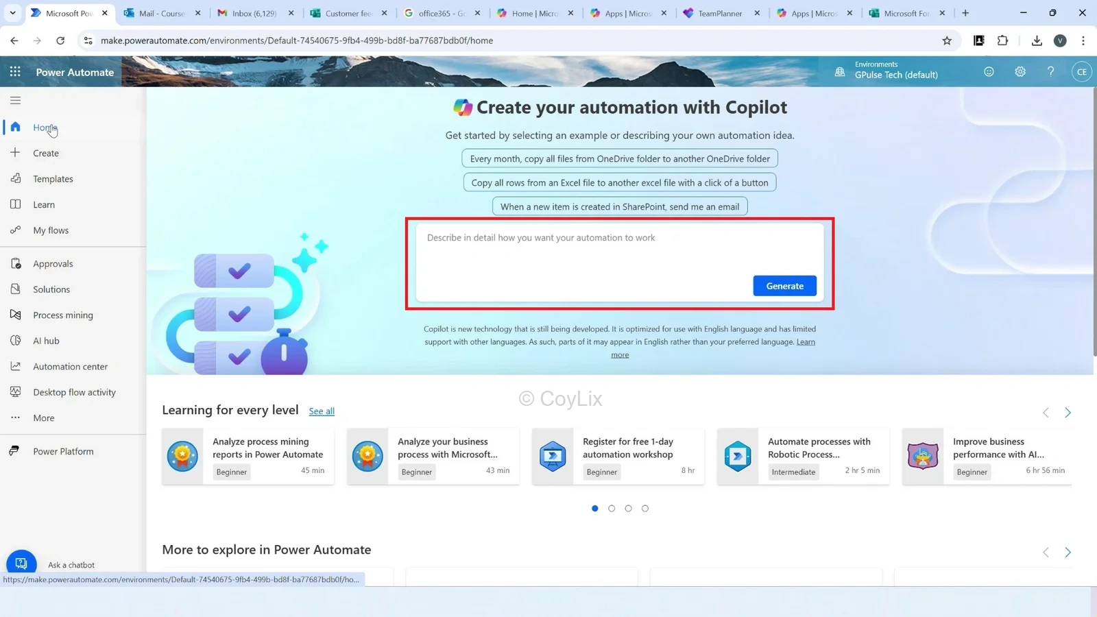1097x617 pixels.
Task: Show next learning cards with right arrow
Action: point(1068,413)
